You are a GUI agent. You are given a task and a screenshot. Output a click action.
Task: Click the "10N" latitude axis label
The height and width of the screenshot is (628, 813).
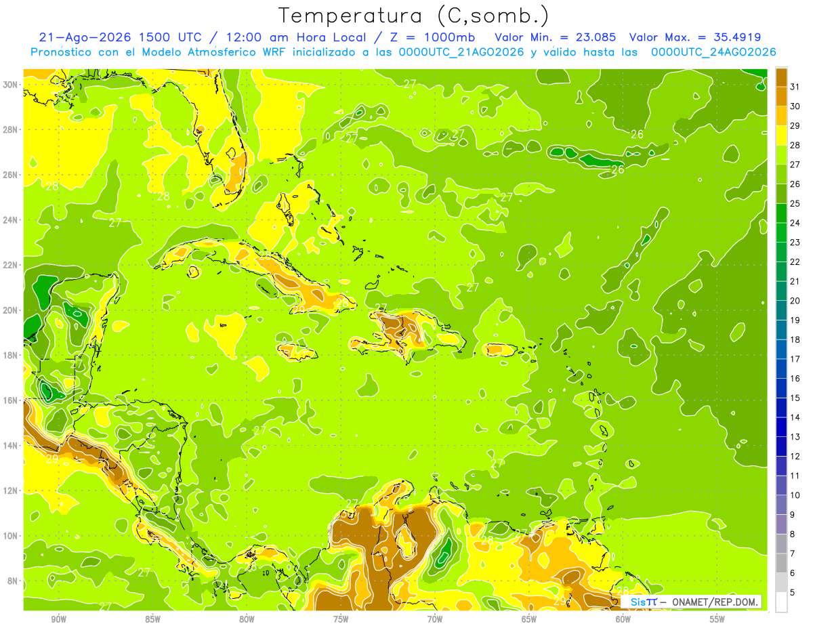(10, 535)
